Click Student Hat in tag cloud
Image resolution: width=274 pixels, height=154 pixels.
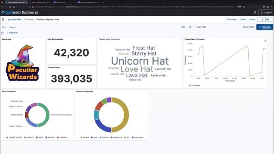tap(123, 50)
